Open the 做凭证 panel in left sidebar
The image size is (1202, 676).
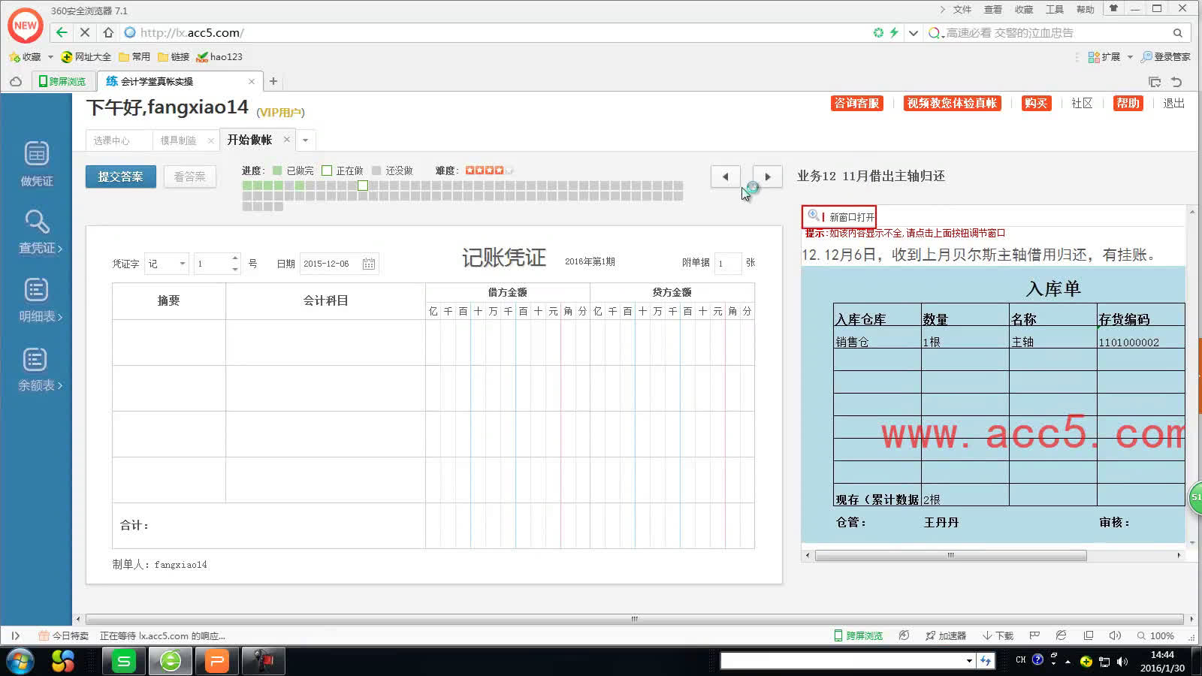35,164
